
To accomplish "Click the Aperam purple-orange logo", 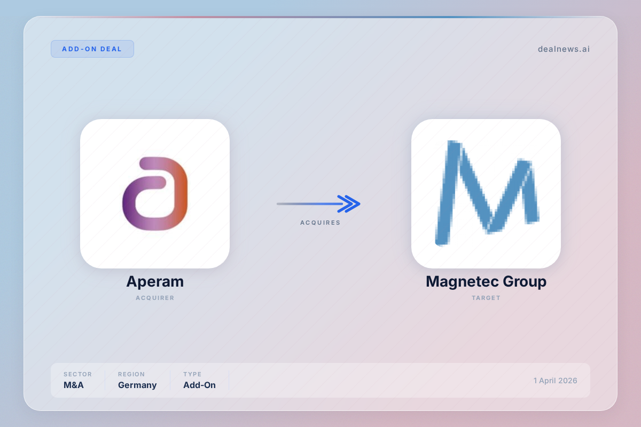I will click(x=155, y=194).
